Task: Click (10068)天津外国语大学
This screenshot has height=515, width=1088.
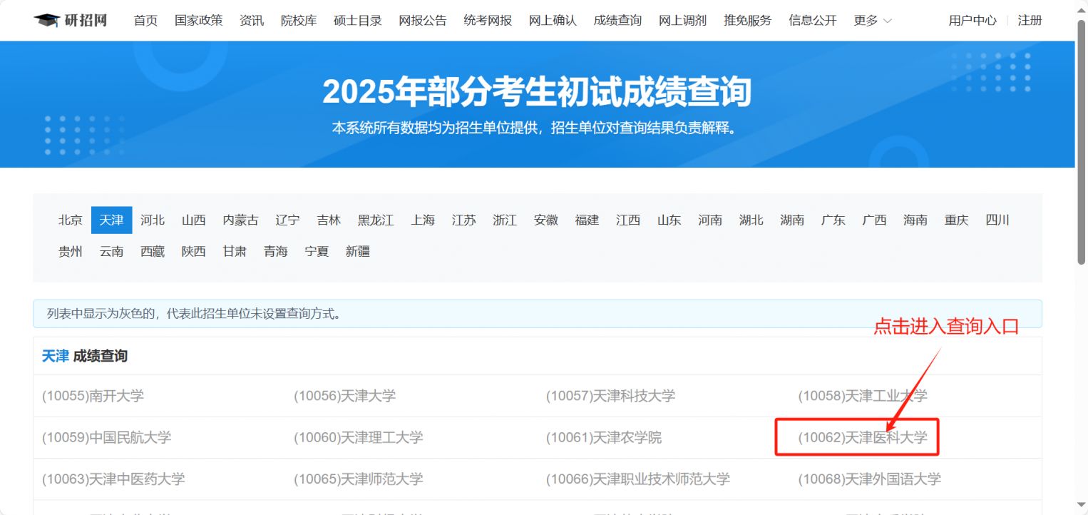Action: 870,479
